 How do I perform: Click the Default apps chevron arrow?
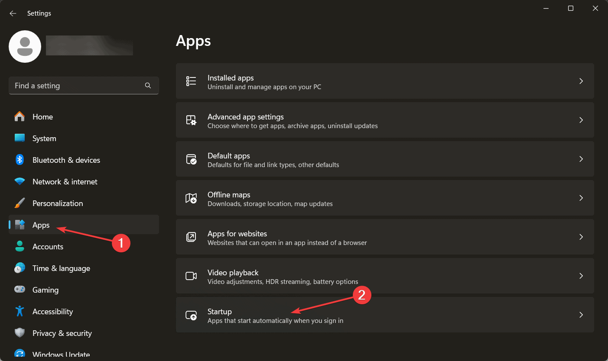[x=581, y=159]
